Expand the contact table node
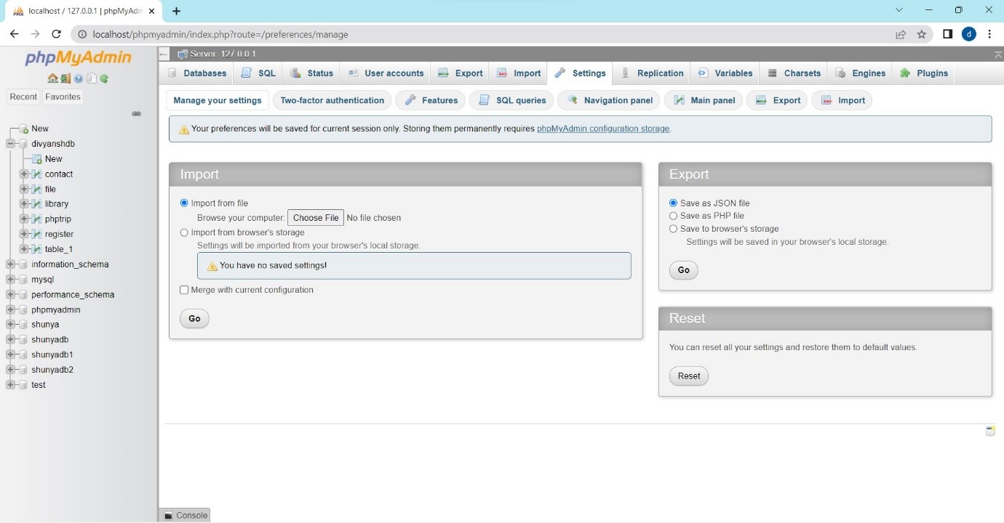 [x=24, y=174]
